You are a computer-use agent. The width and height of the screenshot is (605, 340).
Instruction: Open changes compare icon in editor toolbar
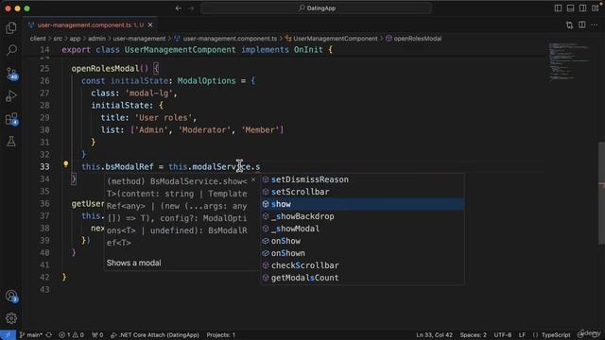569,25
